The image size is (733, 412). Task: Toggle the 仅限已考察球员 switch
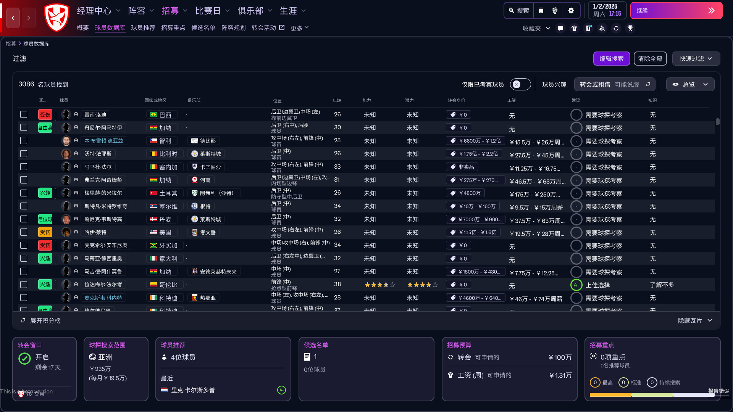click(520, 84)
